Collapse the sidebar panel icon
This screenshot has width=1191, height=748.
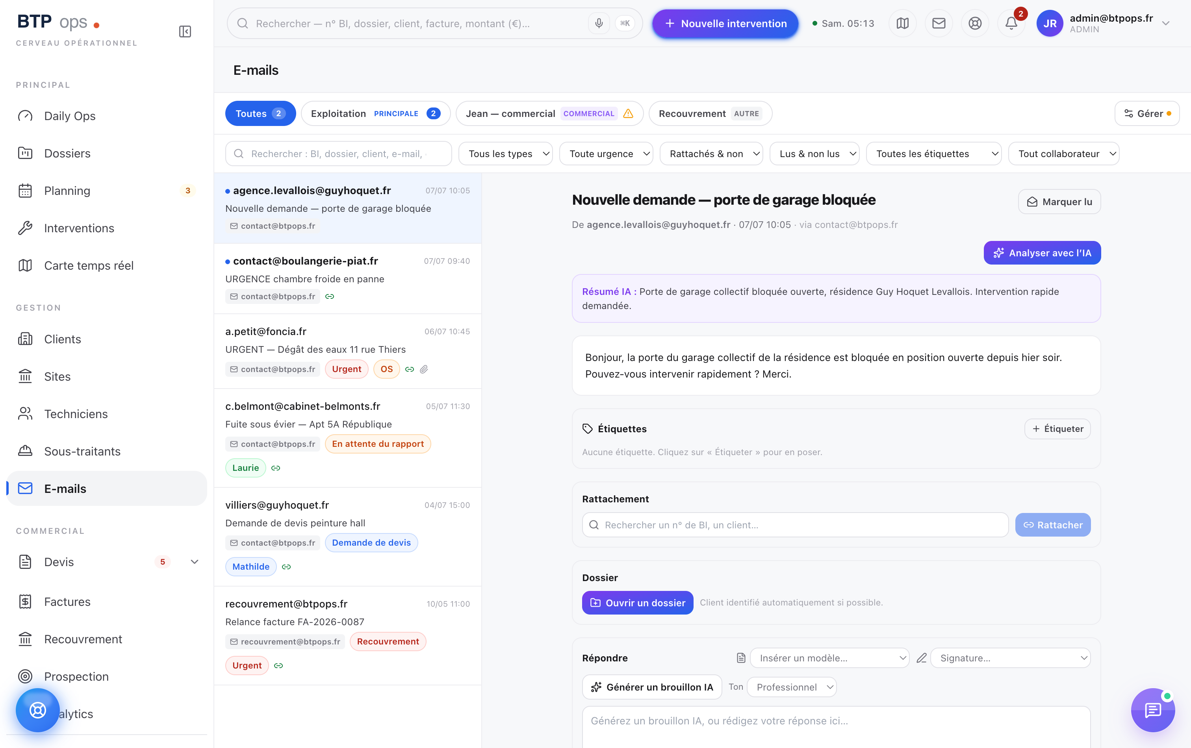185,31
